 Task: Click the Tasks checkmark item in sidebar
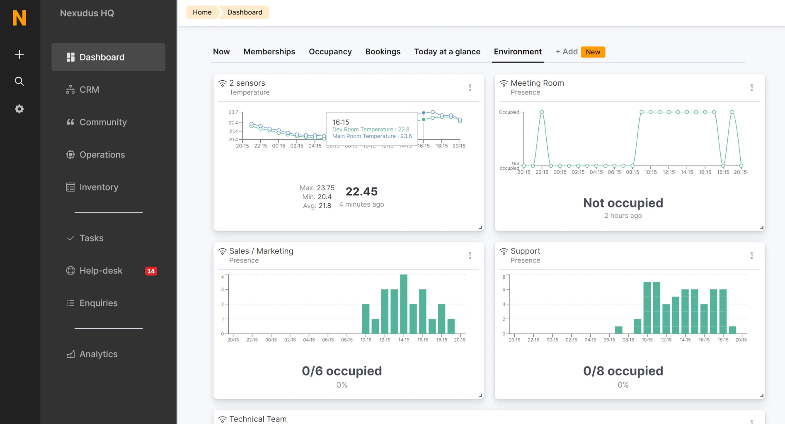[x=91, y=238]
